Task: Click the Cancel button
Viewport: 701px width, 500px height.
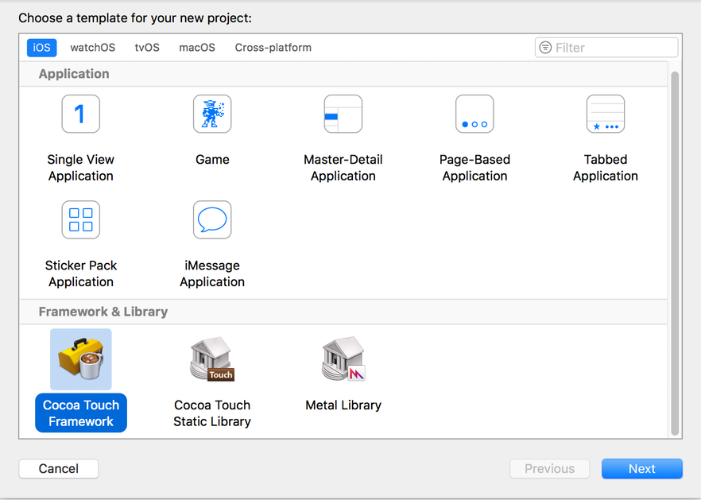Action: (x=58, y=468)
